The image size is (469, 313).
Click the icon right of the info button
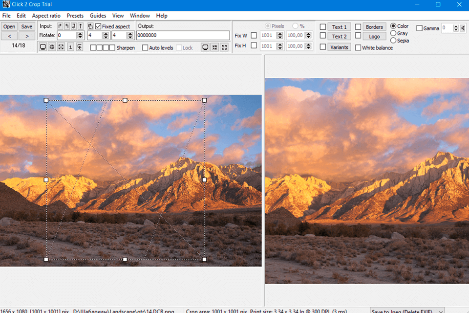(x=80, y=47)
